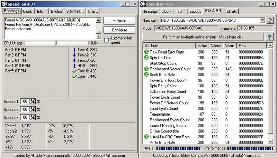
Task: Select the Start/Stop Count row
Action: coord(205,63)
